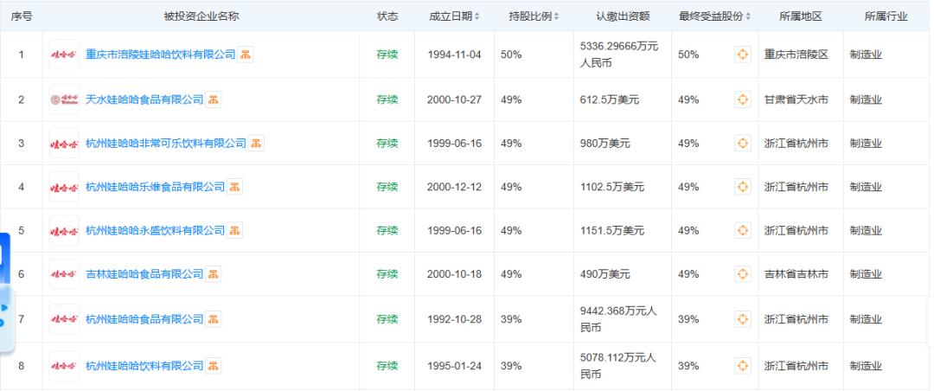The height and width of the screenshot is (391, 934).
Task: Click region cell 重庆市涪陵区
Action: 796,54
